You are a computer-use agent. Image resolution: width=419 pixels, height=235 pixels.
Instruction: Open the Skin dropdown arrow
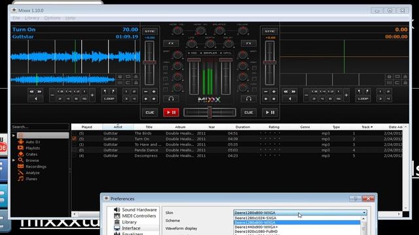point(364,213)
